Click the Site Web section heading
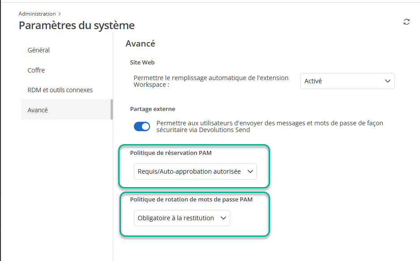The image size is (420, 261). click(142, 63)
